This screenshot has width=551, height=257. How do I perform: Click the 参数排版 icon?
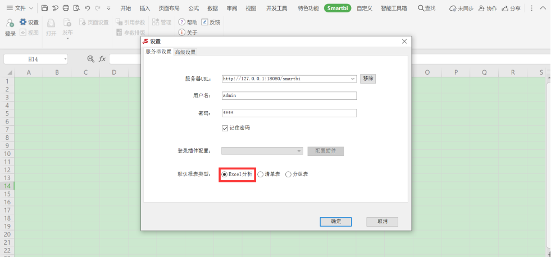tap(119, 33)
